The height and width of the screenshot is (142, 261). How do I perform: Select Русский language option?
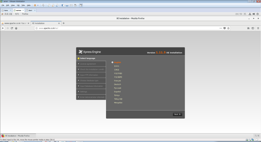click(x=117, y=88)
